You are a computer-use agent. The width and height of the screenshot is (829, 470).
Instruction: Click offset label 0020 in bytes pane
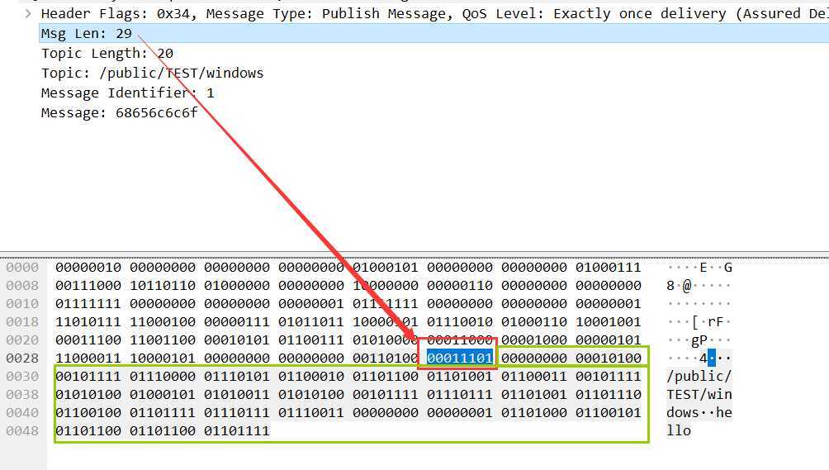pyautogui.click(x=22, y=340)
